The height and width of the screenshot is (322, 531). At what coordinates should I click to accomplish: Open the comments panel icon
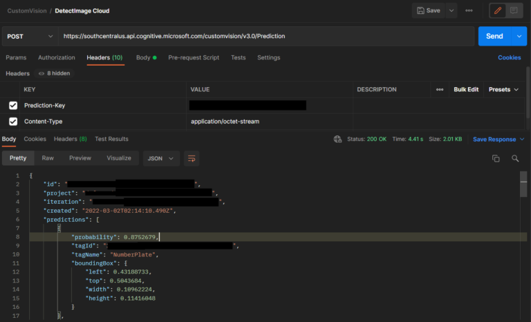coord(514,10)
